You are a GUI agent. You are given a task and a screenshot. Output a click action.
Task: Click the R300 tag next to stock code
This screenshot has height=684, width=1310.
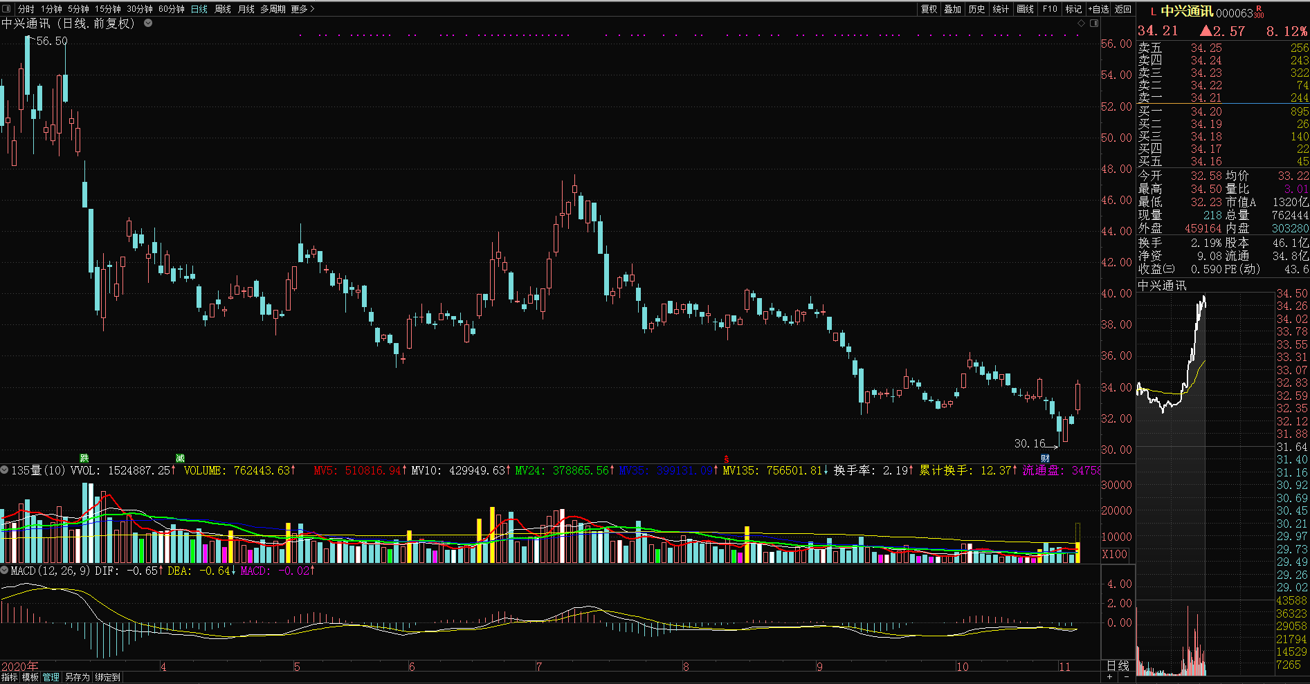pyautogui.click(x=1259, y=12)
